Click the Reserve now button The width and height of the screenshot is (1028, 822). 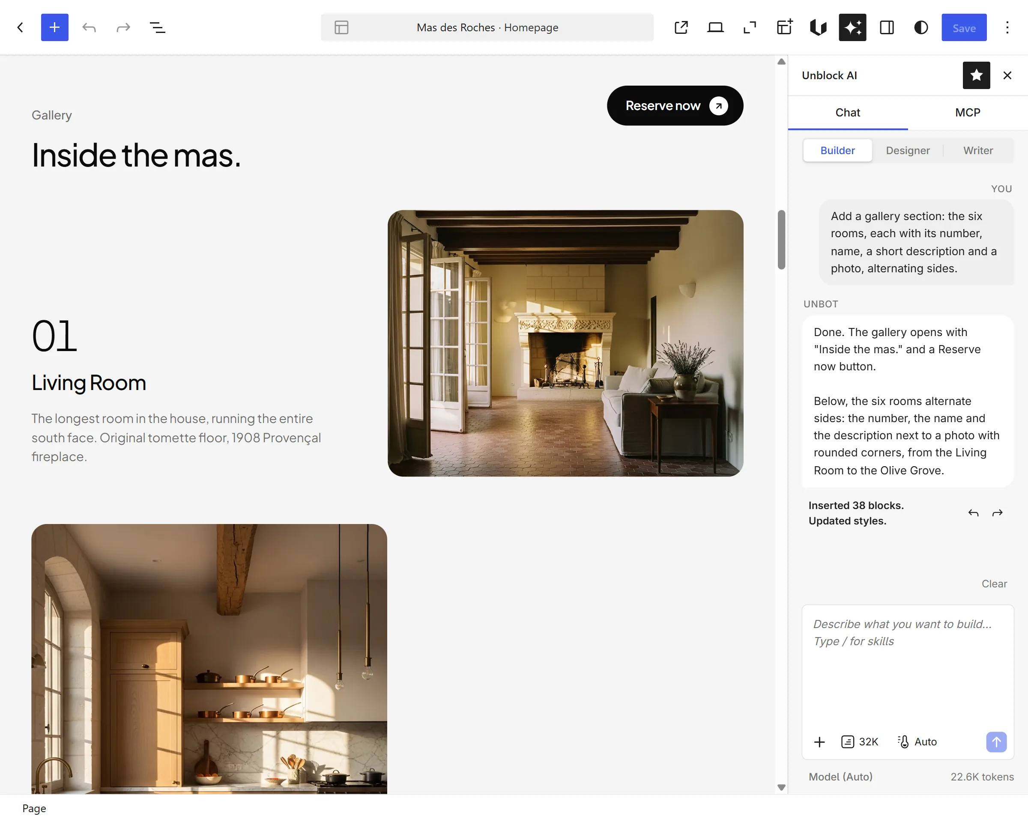pos(675,106)
